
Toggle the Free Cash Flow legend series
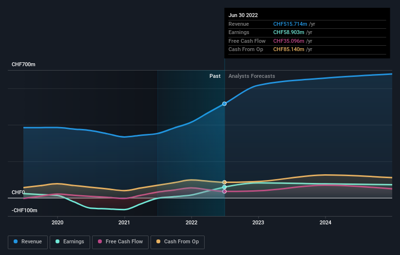pyautogui.click(x=120, y=242)
